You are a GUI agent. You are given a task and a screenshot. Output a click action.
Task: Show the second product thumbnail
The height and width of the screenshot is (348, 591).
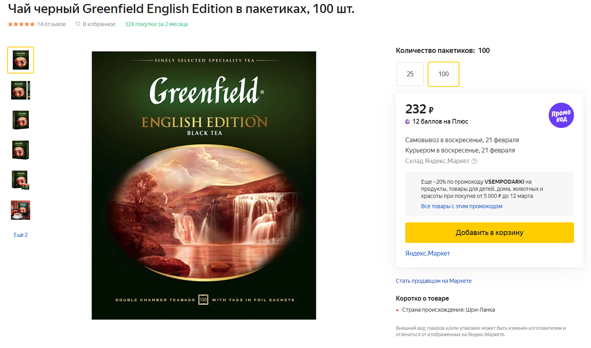pyautogui.click(x=21, y=90)
